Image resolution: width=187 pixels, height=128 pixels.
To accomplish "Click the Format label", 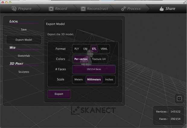I will pos(61,49).
